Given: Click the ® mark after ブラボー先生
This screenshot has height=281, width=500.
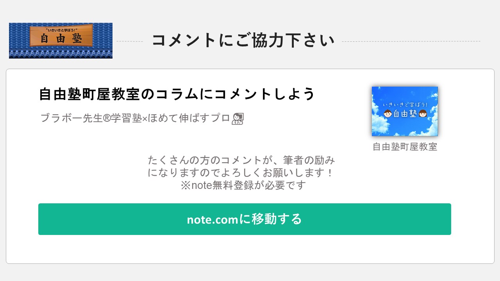Looking at the screenshot, I should tap(107, 118).
